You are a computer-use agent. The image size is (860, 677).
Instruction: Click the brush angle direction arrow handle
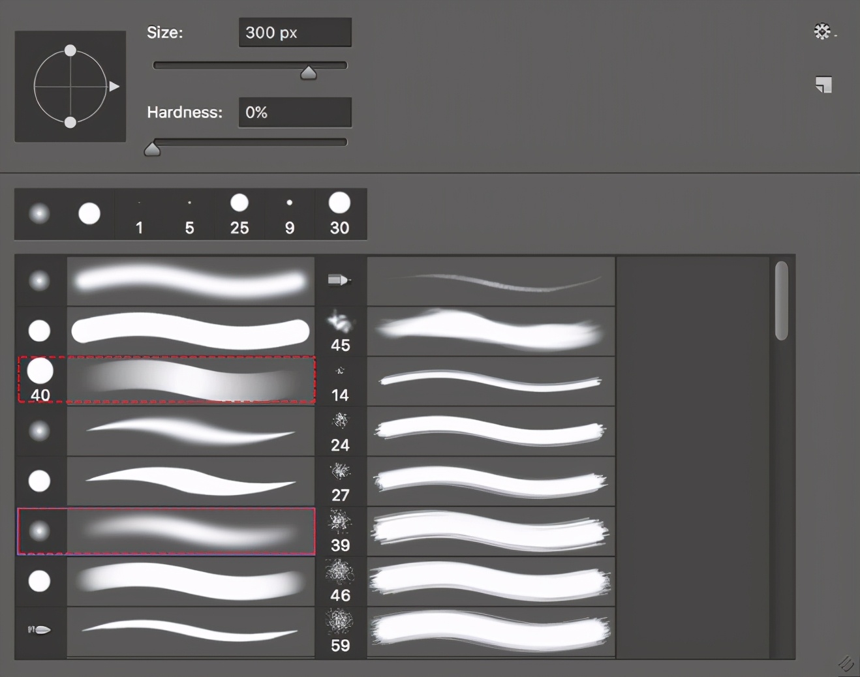[x=115, y=86]
